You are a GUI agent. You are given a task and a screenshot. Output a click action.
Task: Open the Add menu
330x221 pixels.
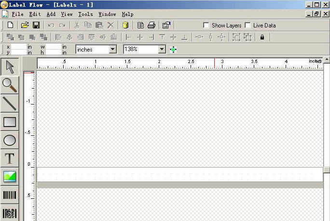point(51,14)
